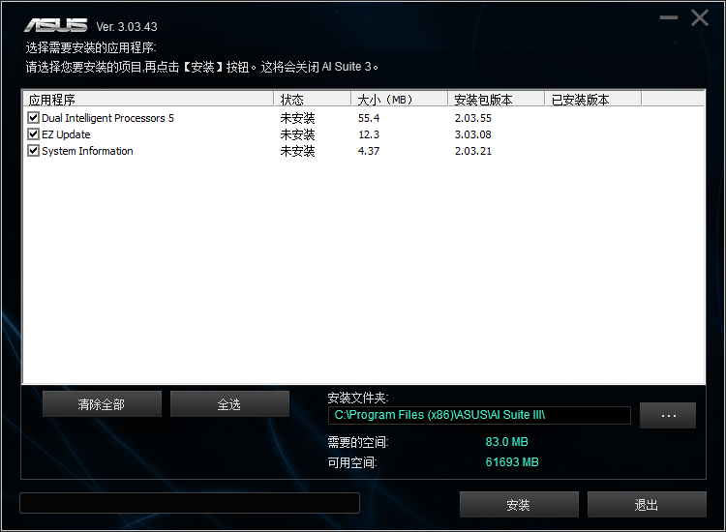Sort by 状态 column header
This screenshot has width=726, height=532.
click(313, 99)
